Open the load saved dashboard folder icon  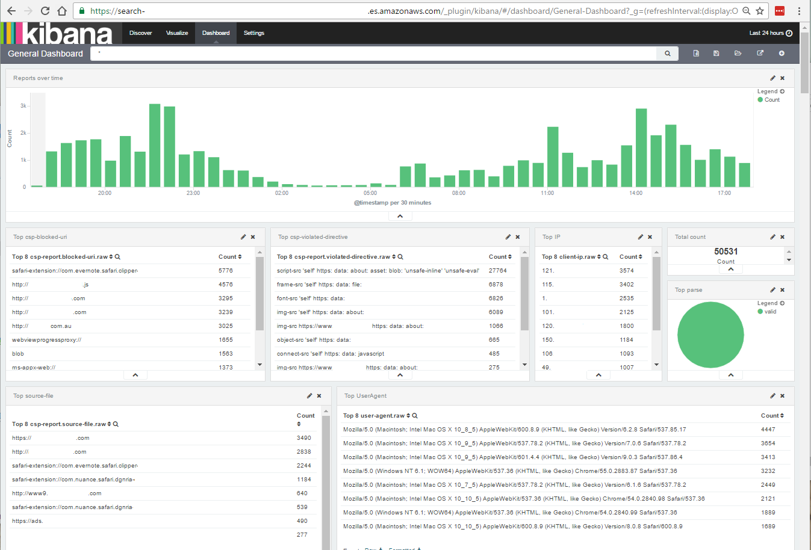pos(738,54)
